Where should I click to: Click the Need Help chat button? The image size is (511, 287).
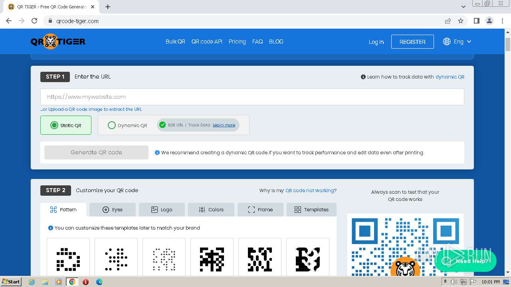click(465, 261)
